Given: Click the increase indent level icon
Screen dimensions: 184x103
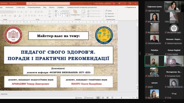Looking at the screenshot, I should point(38,12).
